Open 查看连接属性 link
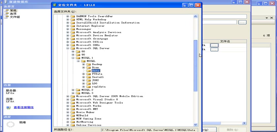This screenshot has width=277, height=132. (23, 108)
